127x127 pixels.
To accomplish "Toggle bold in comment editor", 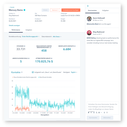I will pyautogui.click(x=89, y=112).
